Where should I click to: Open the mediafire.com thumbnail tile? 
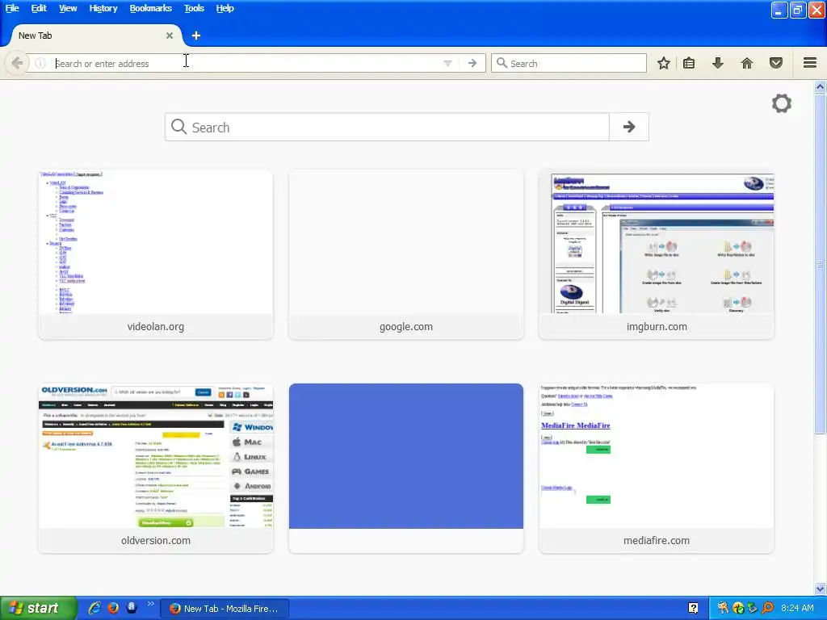tap(657, 468)
